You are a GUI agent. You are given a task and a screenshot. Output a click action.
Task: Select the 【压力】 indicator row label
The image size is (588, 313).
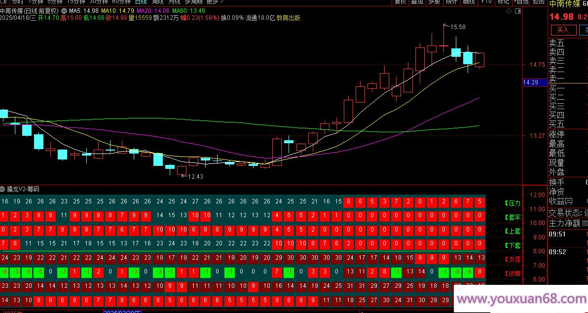(x=513, y=203)
